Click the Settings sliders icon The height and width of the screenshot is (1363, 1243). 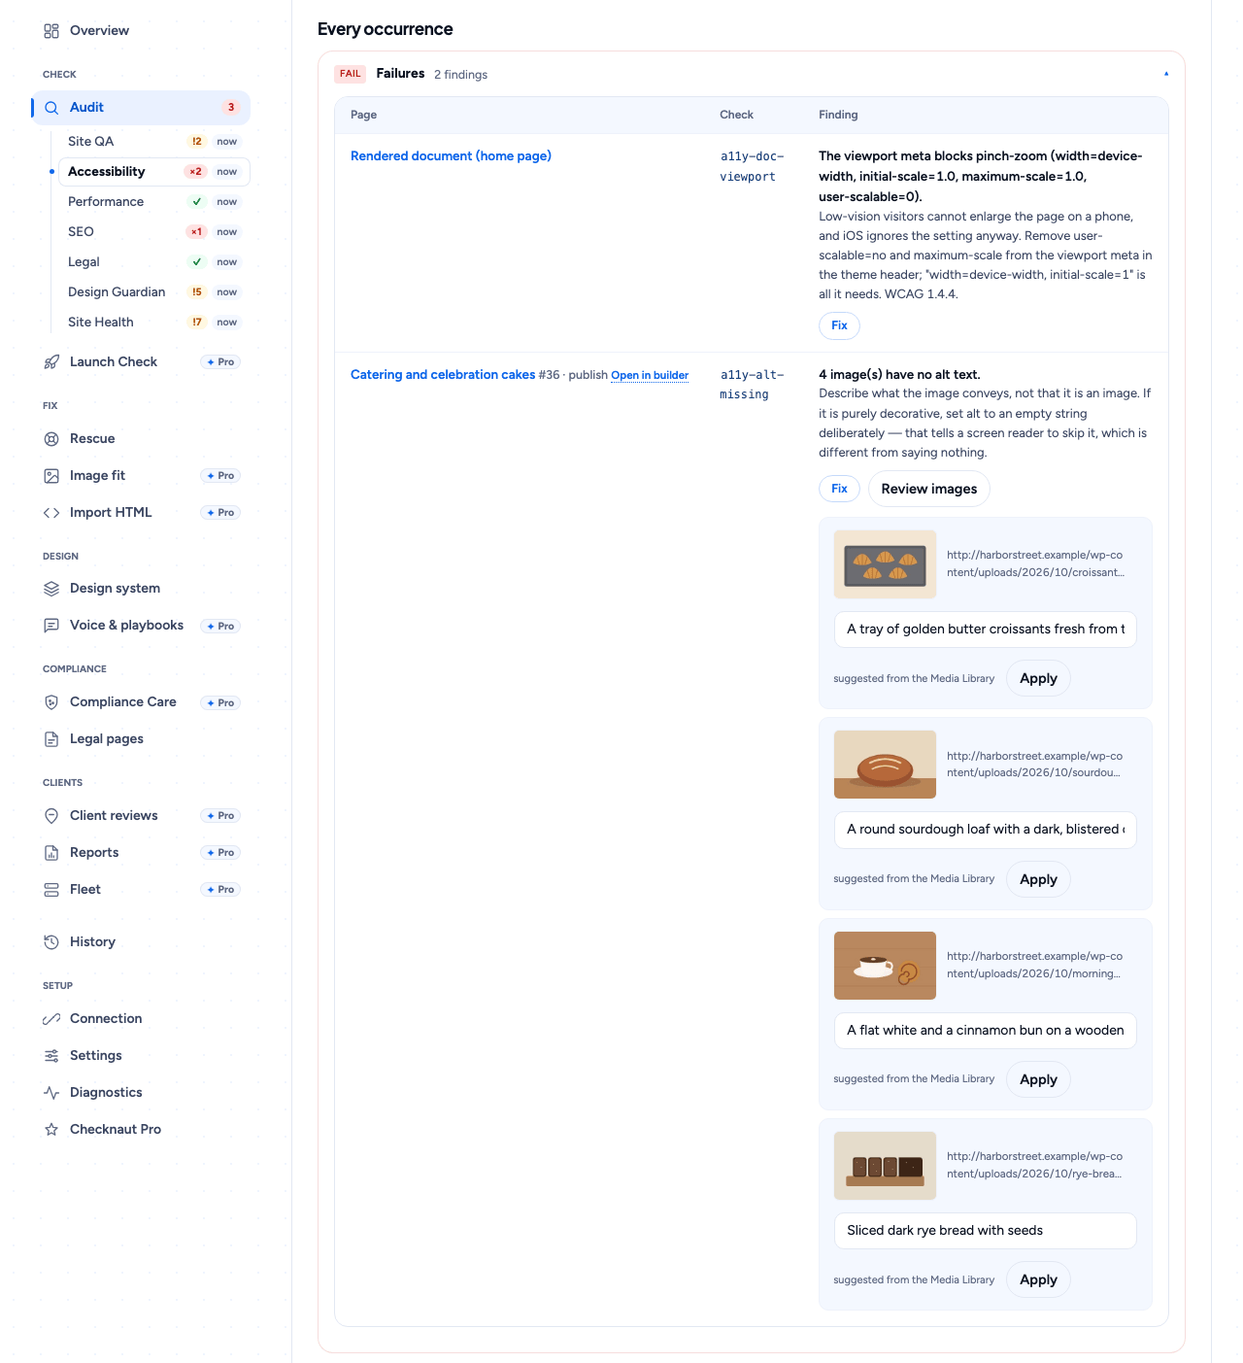click(x=51, y=1056)
